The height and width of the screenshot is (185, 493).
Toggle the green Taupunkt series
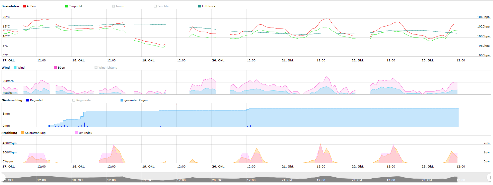click(74, 6)
